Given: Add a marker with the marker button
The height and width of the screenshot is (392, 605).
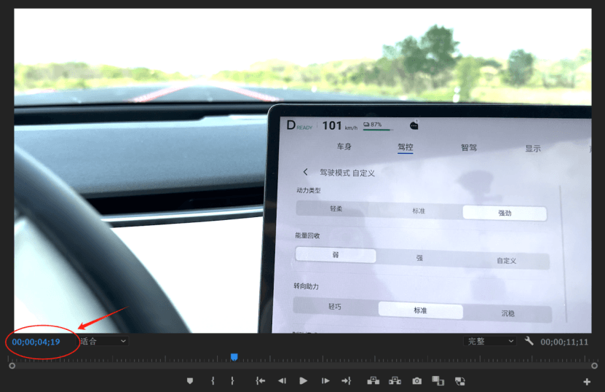Looking at the screenshot, I should [x=189, y=381].
